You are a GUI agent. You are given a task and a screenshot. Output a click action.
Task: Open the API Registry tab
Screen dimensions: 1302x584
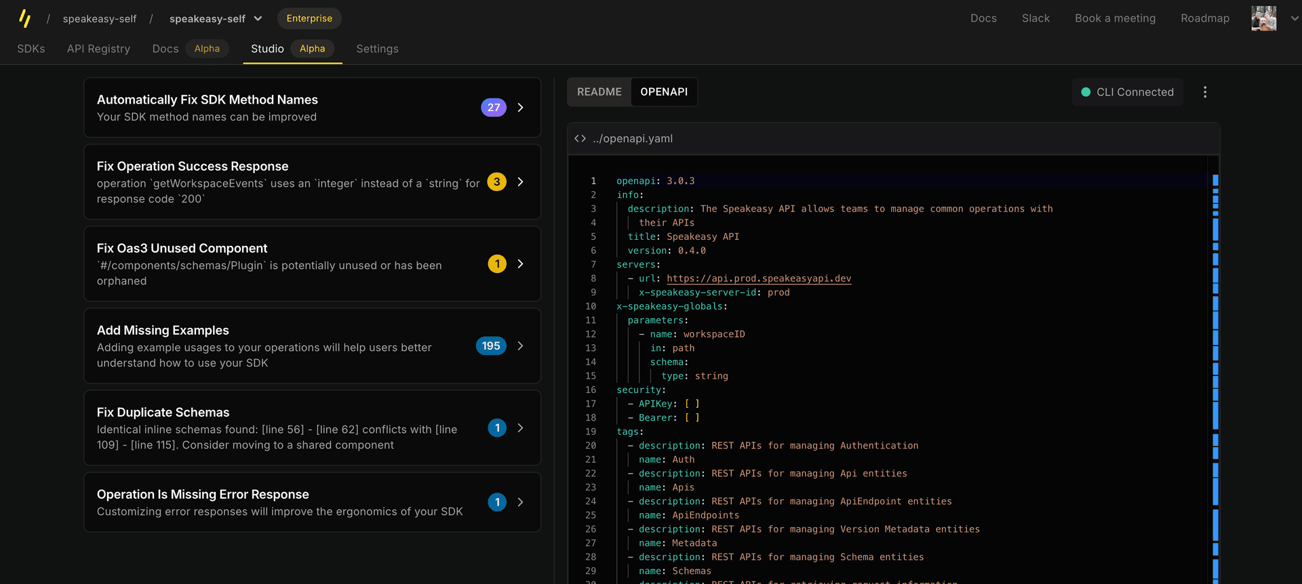pyautogui.click(x=98, y=49)
